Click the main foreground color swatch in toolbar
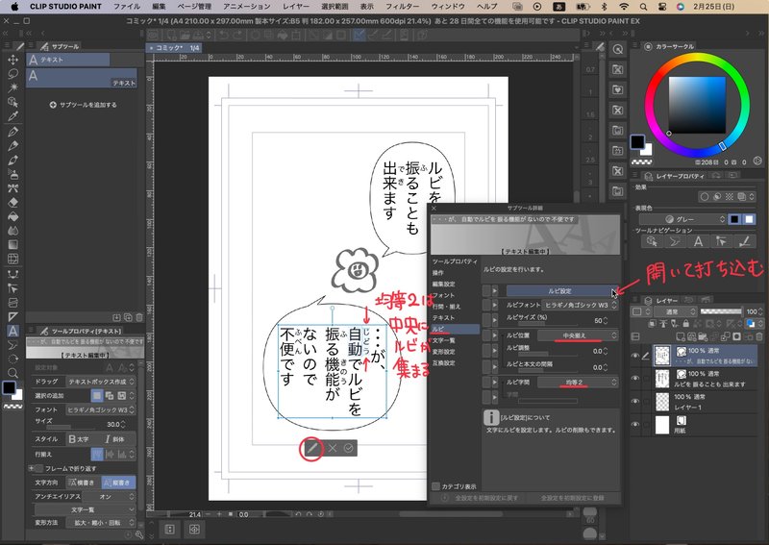The image size is (769, 545). (9, 387)
